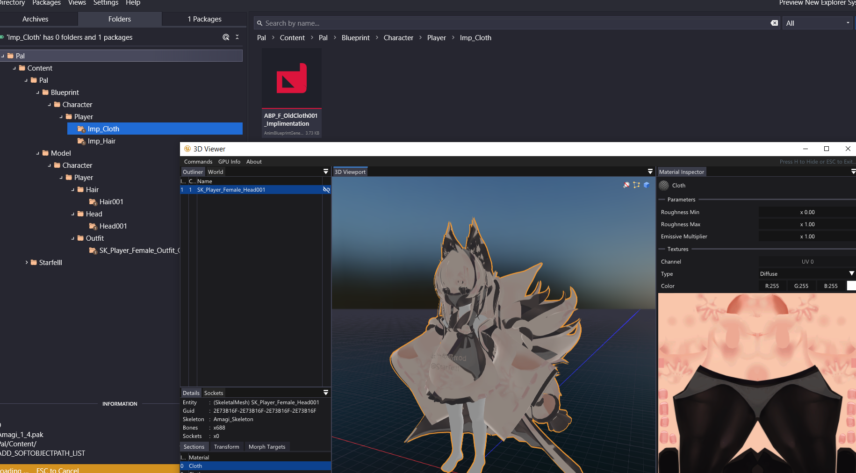Open the Commands menu in 3D Viewer

[x=198, y=162]
